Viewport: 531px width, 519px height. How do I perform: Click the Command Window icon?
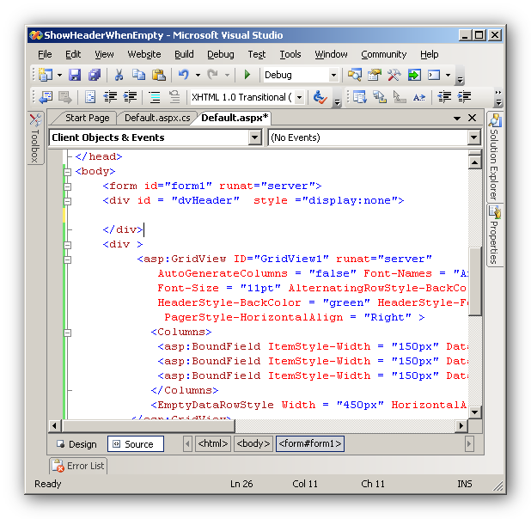[x=434, y=75]
